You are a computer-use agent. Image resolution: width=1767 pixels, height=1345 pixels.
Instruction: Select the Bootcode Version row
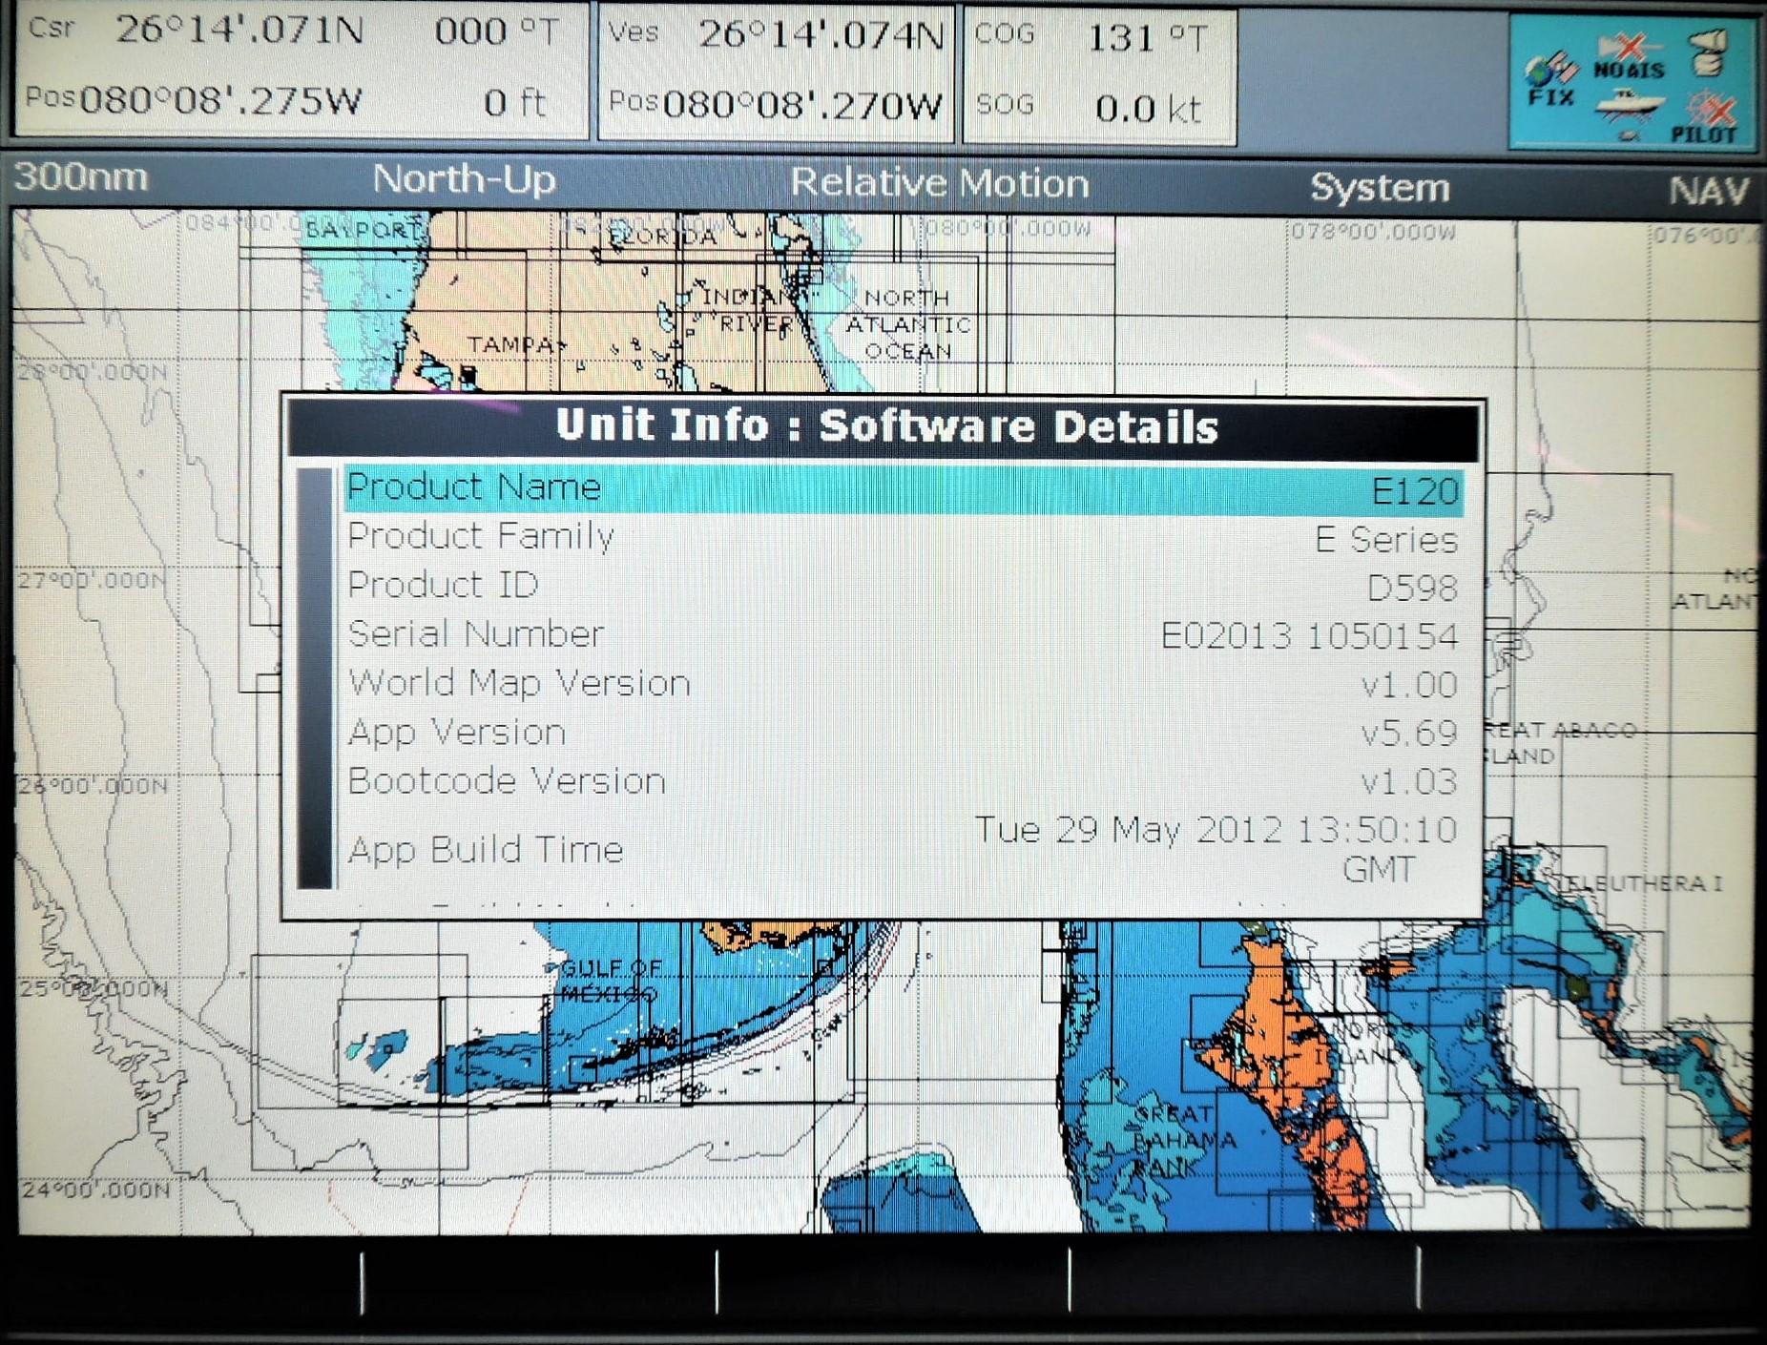point(903,781)
